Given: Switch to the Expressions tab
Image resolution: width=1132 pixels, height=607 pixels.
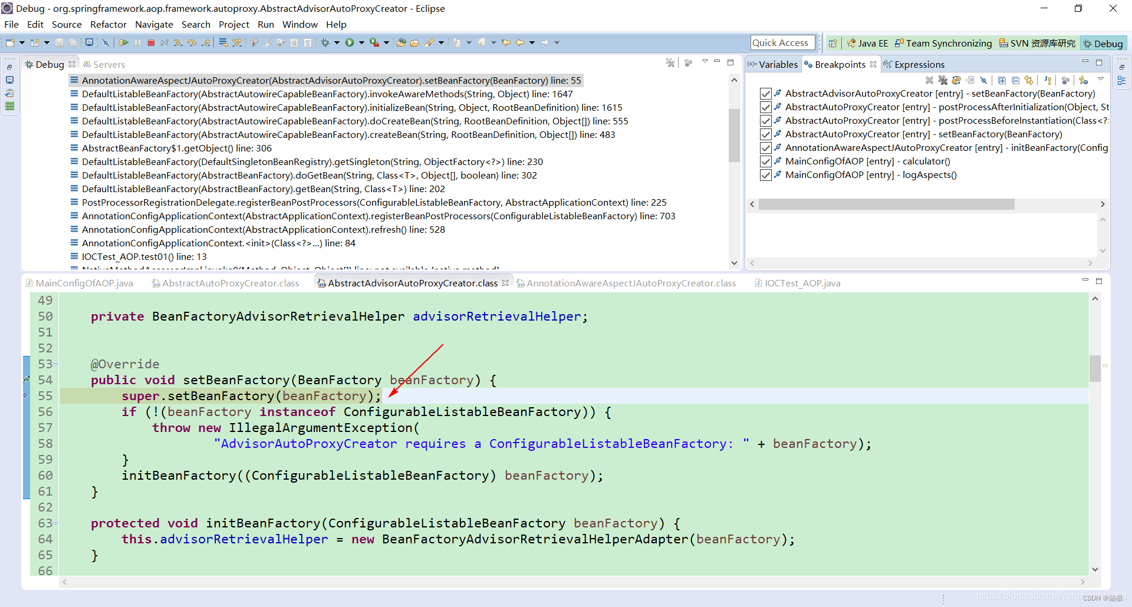Looking at the screenshot, I should tap(913, 64).
